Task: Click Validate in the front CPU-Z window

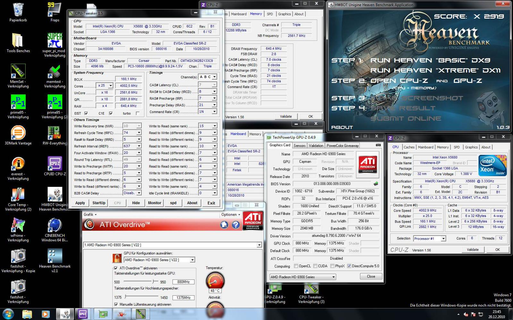Action: pyautogui.click(x=473, y=250)
